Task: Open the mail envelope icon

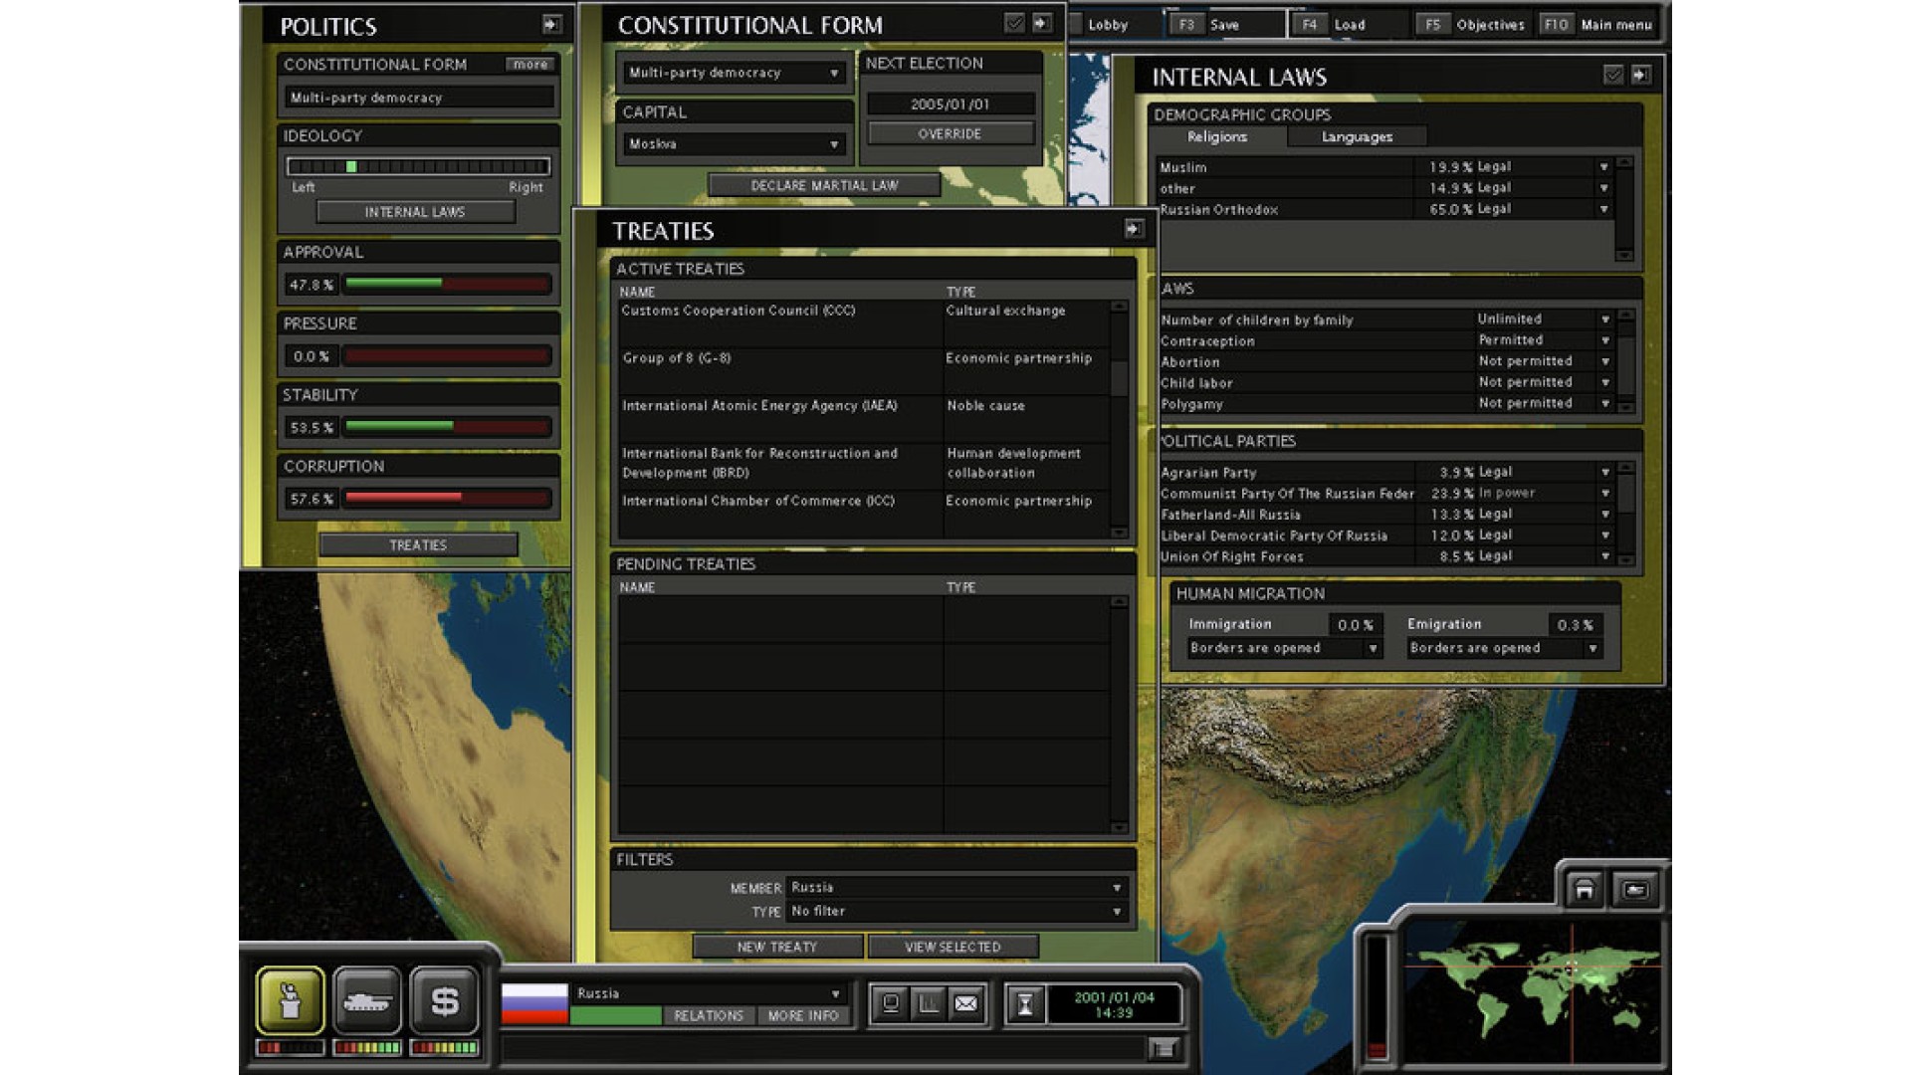Action: (965, 1003)
